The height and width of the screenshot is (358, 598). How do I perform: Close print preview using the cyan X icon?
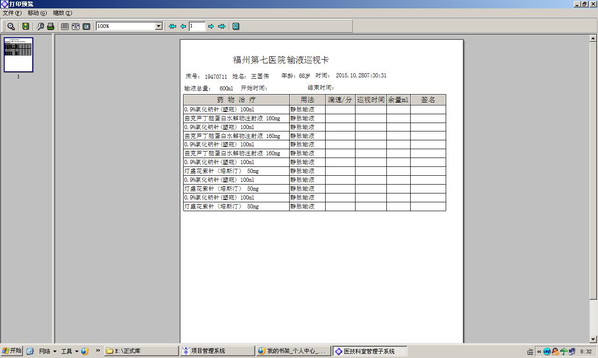(236, 27)
